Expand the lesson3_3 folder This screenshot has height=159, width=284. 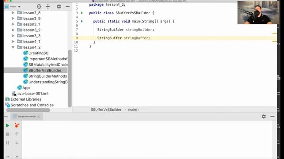coord(13,36)
